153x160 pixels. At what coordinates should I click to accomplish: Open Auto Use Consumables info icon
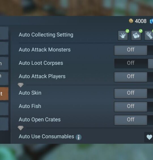[x=78, y=137]
